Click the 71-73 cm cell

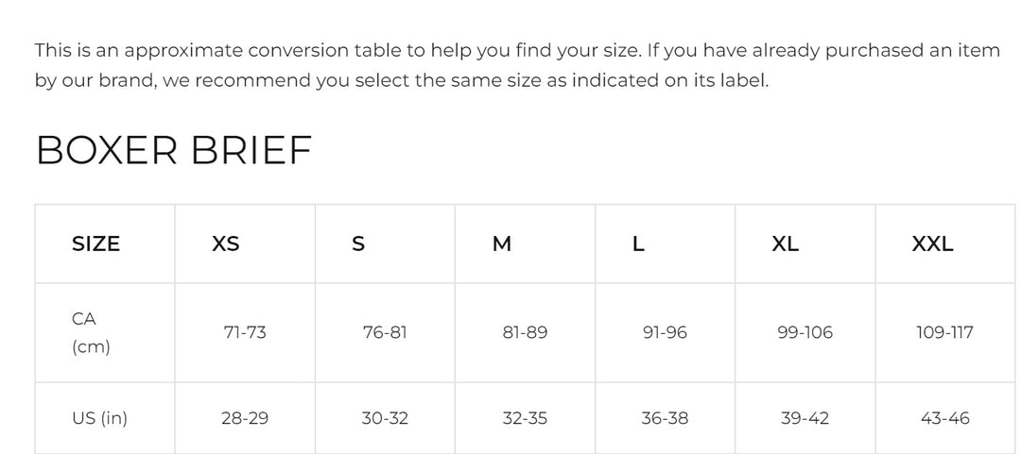[x=245, y=332]
